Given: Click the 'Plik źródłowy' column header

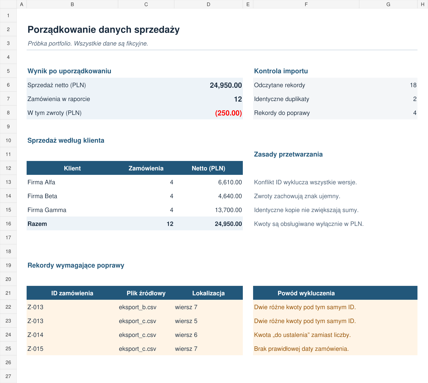Looking at the screenshot, I should pyautogui.click(x=146, y=293).
